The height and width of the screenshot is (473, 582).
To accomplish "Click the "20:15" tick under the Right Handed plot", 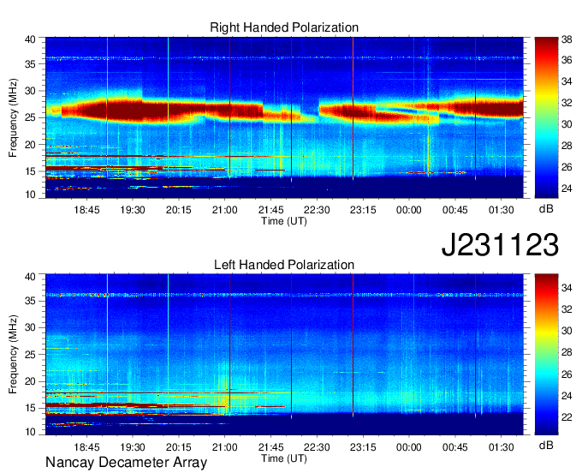I will click(x=179, y=210).
